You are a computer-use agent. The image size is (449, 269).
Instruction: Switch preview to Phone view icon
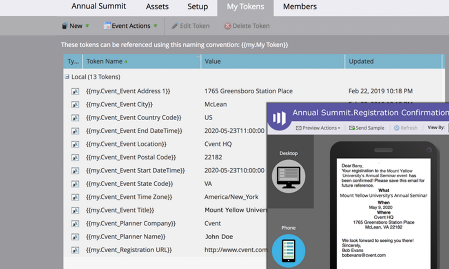tap(289, 251)
